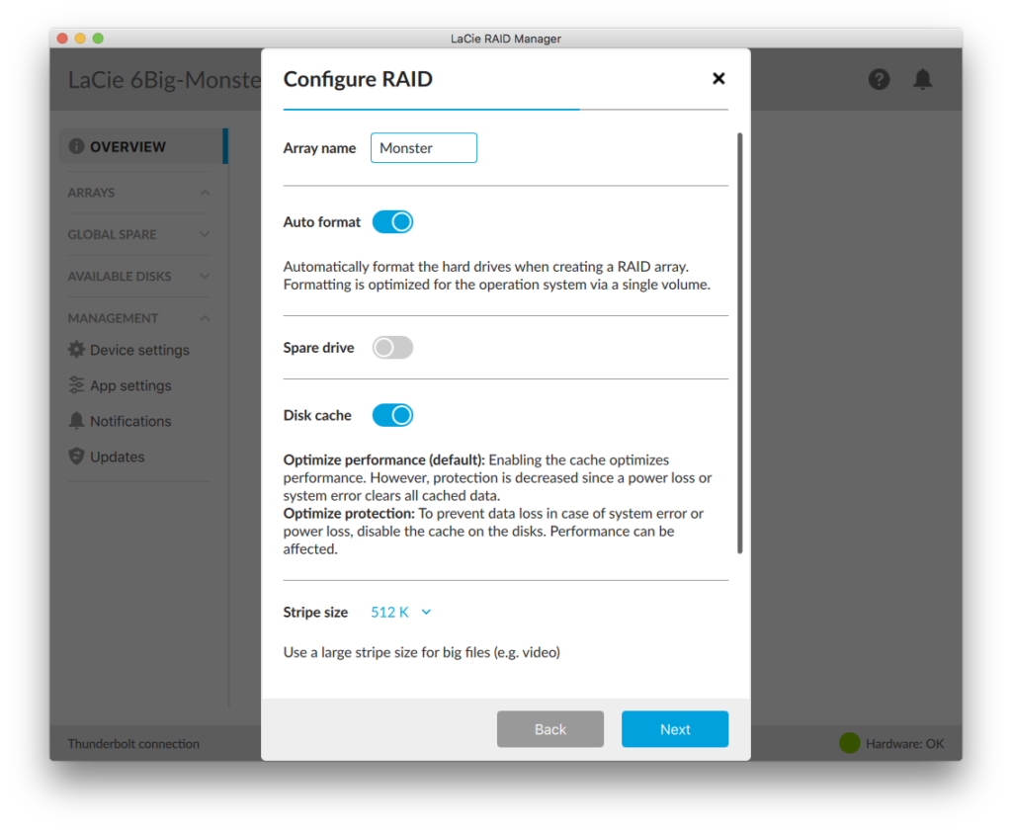Viewport: 1012px width, 832px height.
Task: Collapse the Arrays section chevron
Action: (x=205, y=193)
